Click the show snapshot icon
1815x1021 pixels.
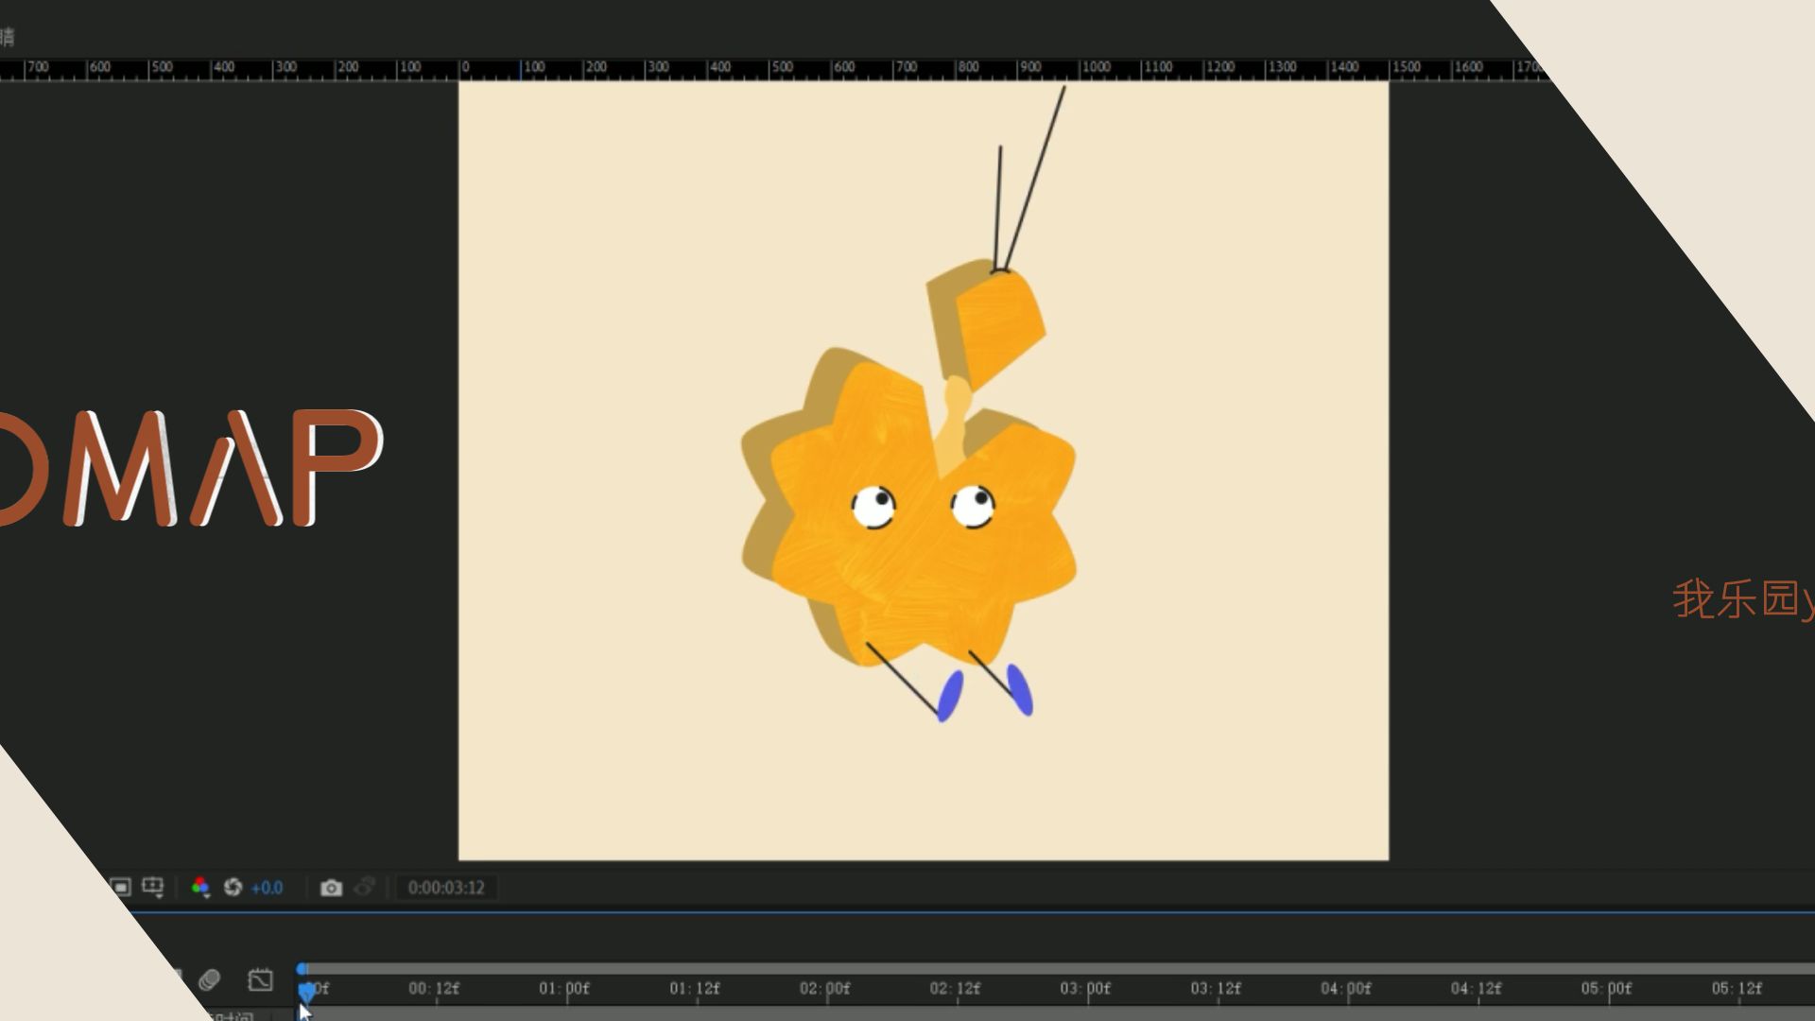point(364,887)
